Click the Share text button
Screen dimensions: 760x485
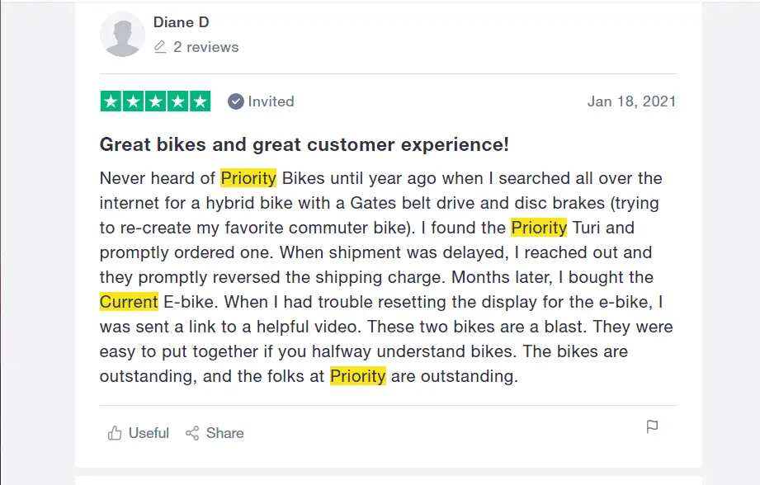point(225,433)
